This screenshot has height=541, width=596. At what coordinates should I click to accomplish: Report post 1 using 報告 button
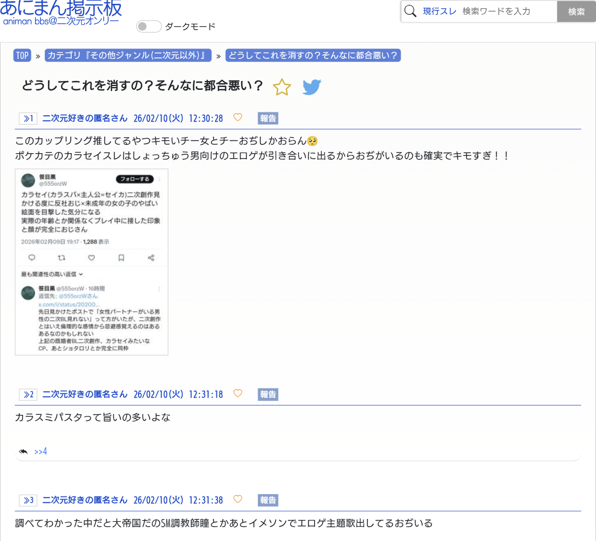[268, 118]
